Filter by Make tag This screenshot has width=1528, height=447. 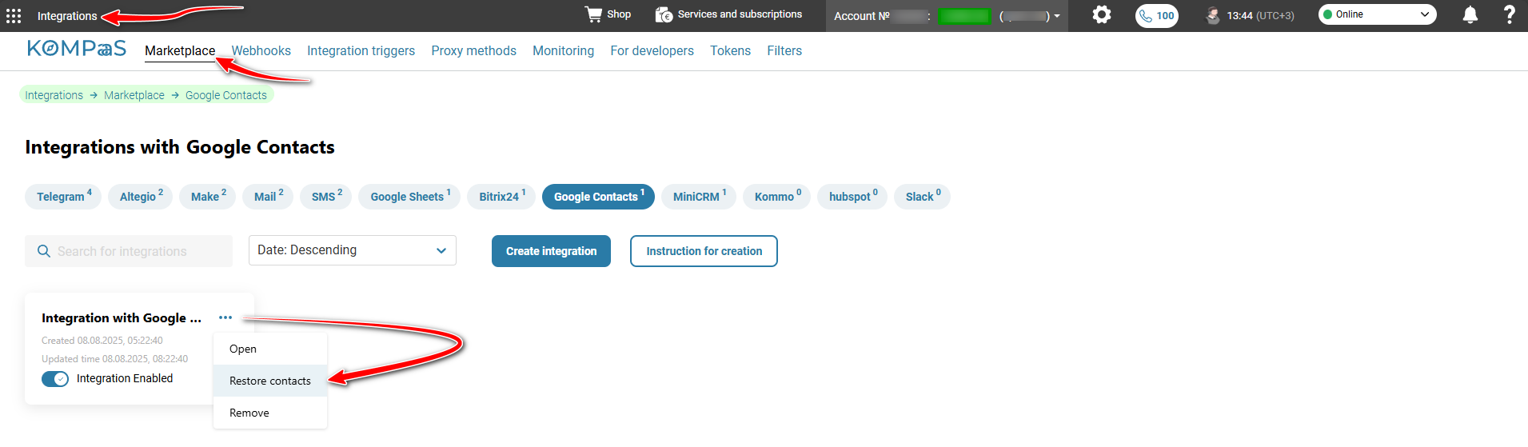(x=208, y=197)
